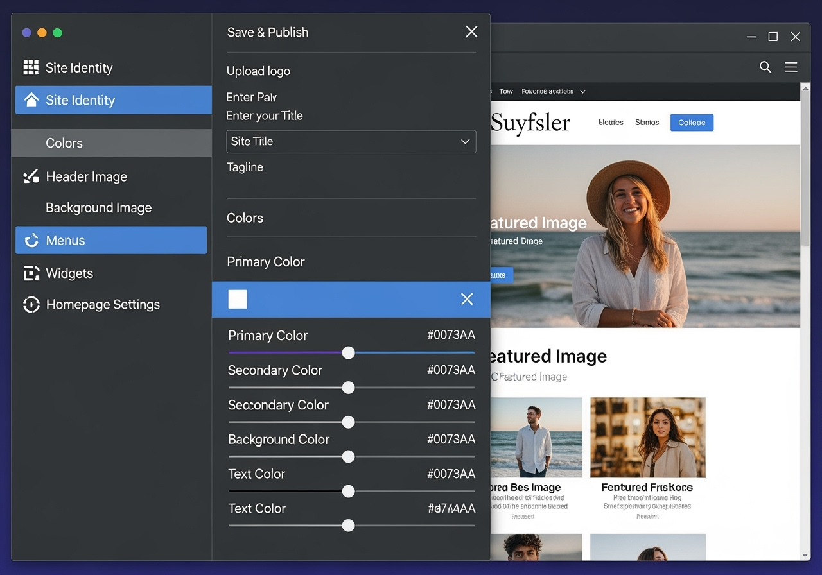Click the "Tagline" label
The width and height of the screenshot is (822, 575).
(x=245, y=167)
